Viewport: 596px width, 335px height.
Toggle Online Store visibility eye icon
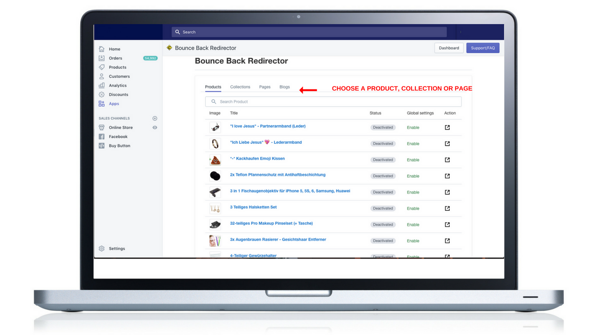[x=154, y=127]
